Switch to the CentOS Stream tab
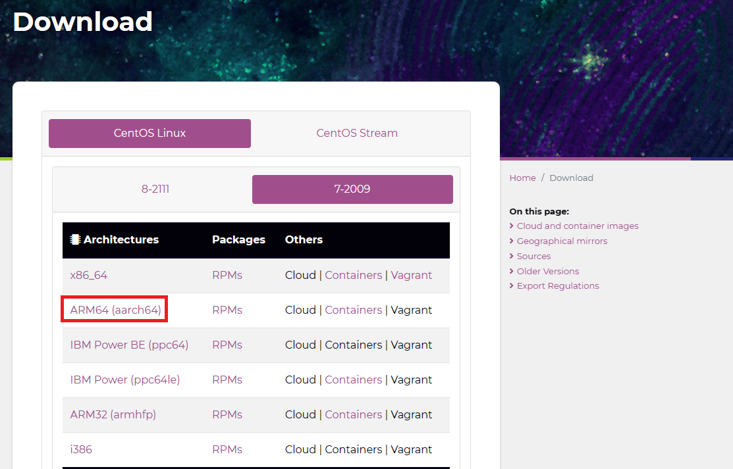Image resolution: width=733 pixels, height=469 pixels. (x=357, y=133)
